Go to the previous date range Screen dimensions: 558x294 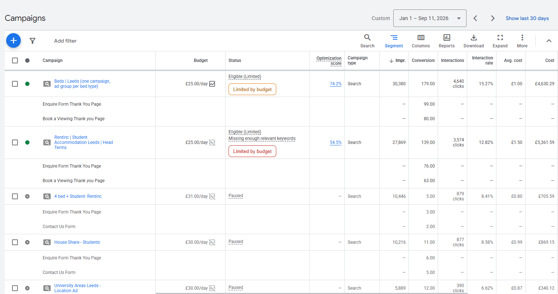(x=475, y=18)
